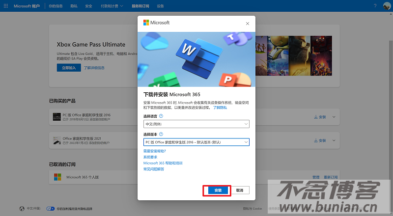Click the Xbox game art thumbnails
The height and width of the screenshot is (216, 393).
click(294, 55)
